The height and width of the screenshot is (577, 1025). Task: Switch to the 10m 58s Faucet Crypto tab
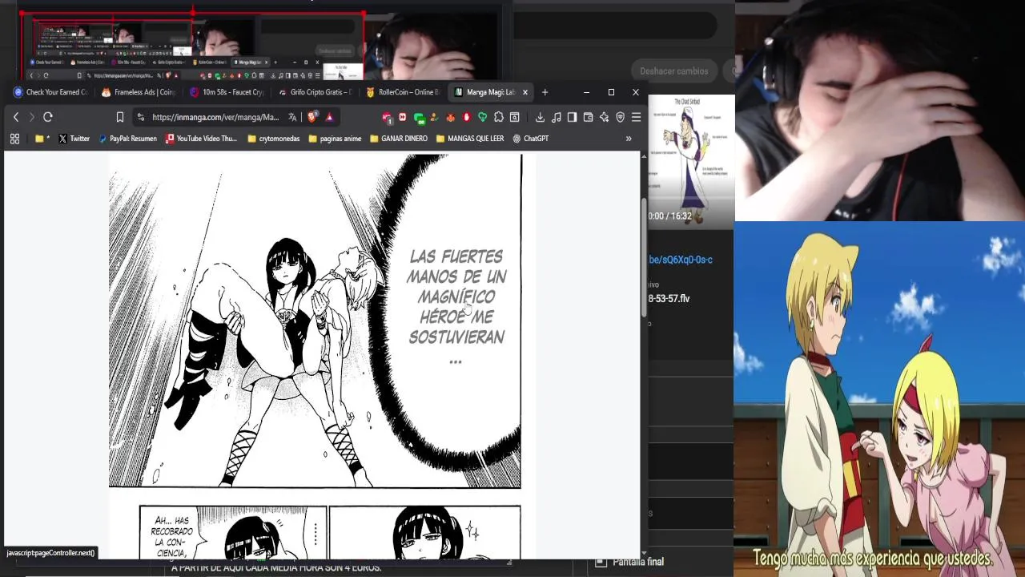point(227,92)
